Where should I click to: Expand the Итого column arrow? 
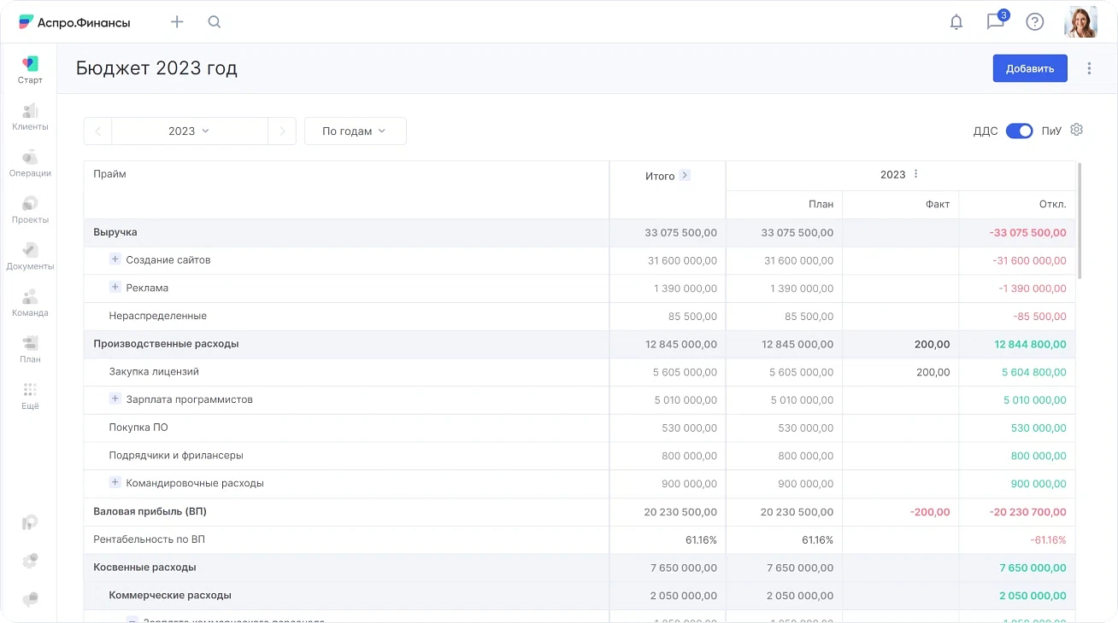[x=685, y=176]
